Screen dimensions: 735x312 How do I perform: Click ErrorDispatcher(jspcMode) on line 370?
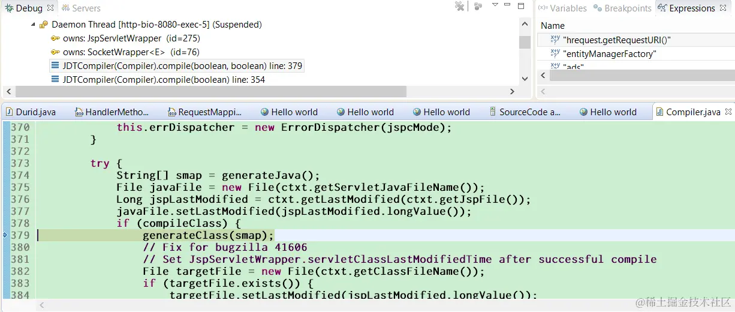[x=363, y=127]
